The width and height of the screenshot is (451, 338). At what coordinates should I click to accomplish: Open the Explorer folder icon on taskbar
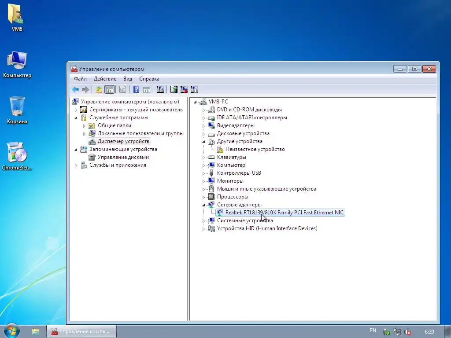(x=36, y=332)
